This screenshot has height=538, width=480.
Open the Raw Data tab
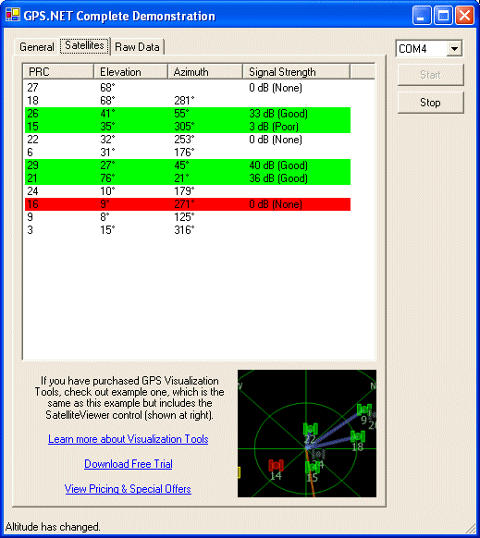coord(137,46)
